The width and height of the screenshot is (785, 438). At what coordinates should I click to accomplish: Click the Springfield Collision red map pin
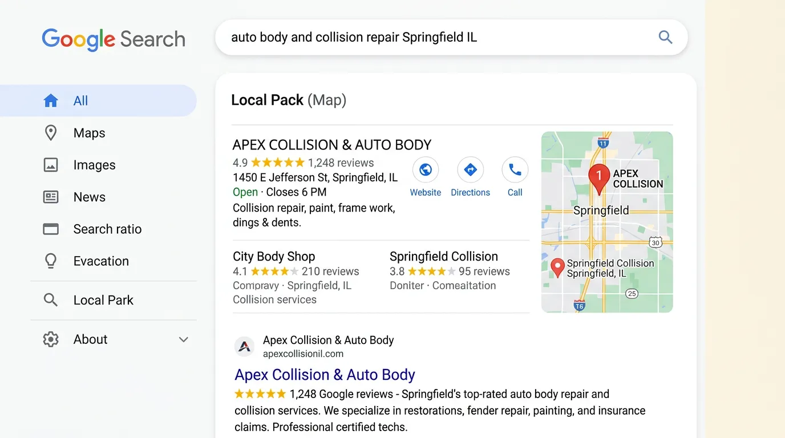(558, 267)
